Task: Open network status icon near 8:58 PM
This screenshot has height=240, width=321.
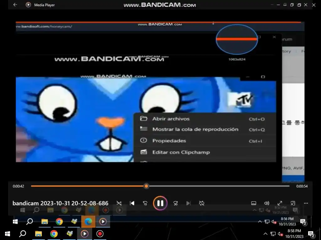Action: 273,234
